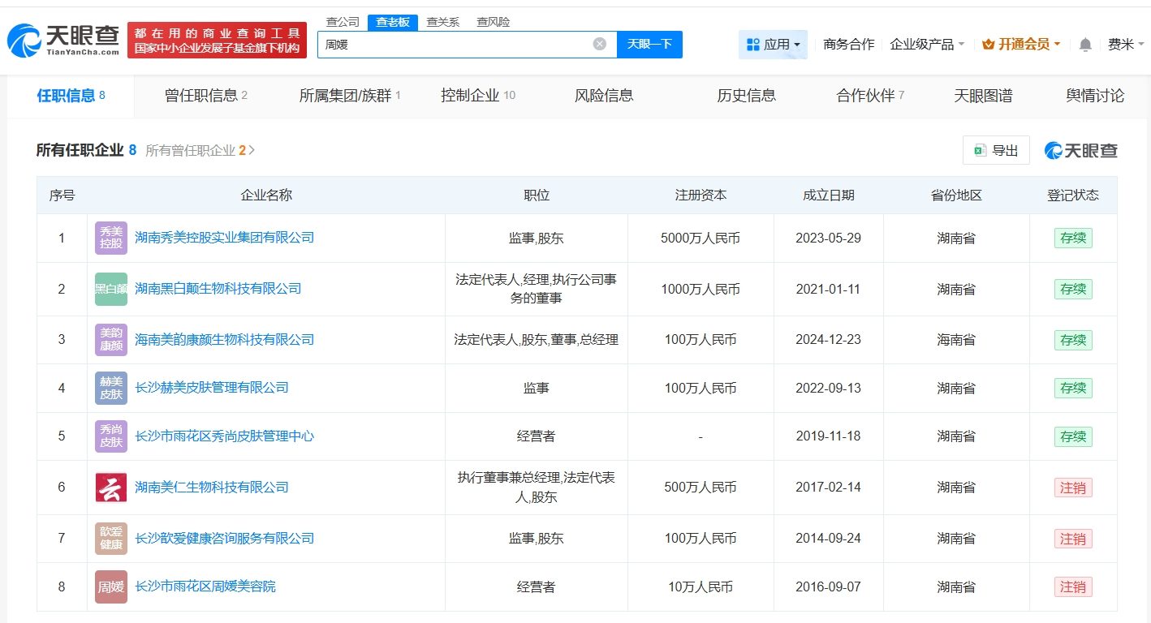Open the notification bell
Image resolution: width=1151 pixels, height=623 pixels.
point(1085,45)
